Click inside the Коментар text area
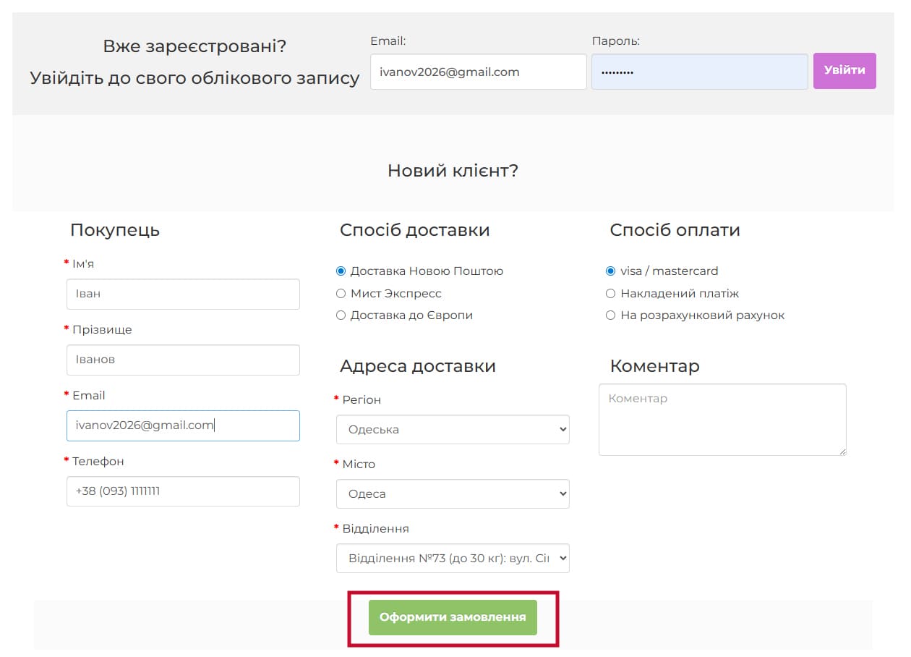 (722, 420)
